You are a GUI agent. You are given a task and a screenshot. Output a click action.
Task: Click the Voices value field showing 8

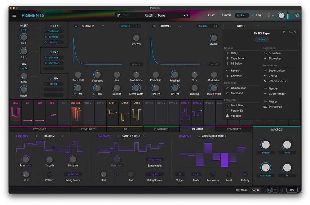(x=180, y=174)
